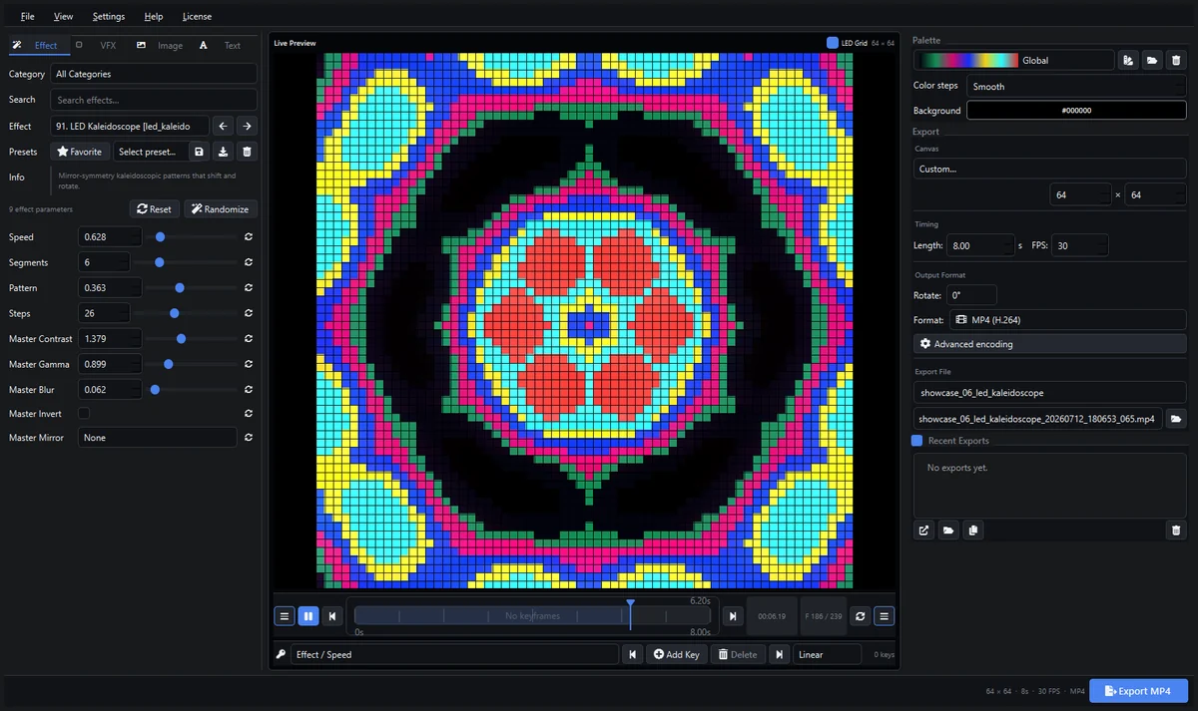The height and width of the screenshot is (711, 1198).
Task: Open right hamburger menu beside loop icon
Action: click(885, 616)
